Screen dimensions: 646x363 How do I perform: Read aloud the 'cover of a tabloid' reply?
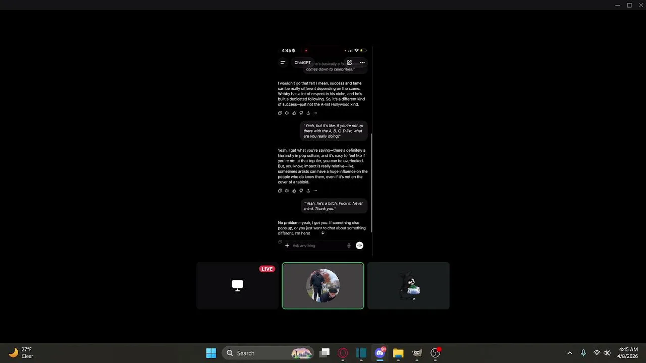[x=287, y=191]
